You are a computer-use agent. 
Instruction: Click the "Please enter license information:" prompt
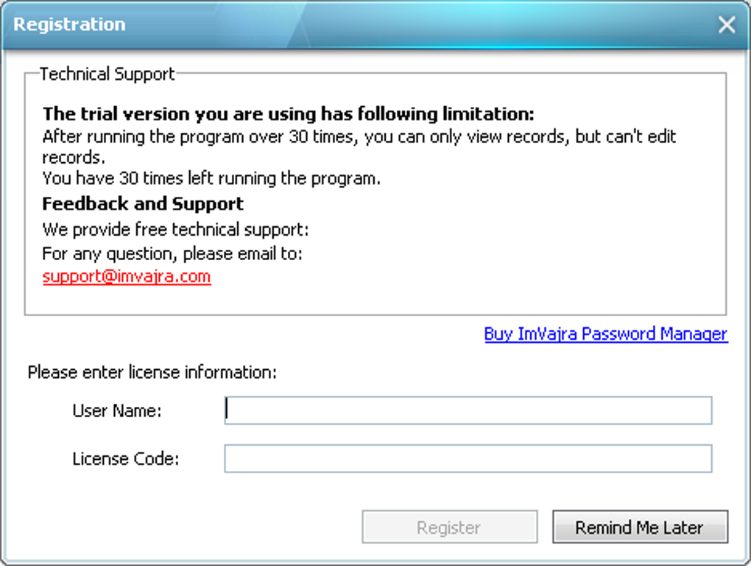coord(152,372)
